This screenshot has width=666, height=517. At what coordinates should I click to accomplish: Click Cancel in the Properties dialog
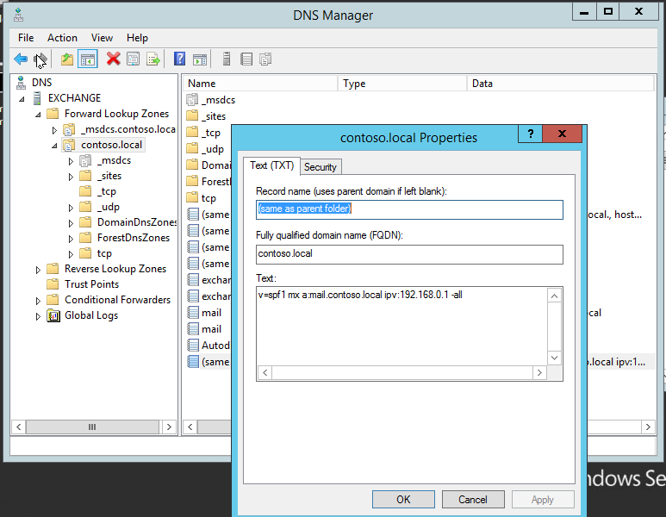pyautogui.click(x=473, y=499)
